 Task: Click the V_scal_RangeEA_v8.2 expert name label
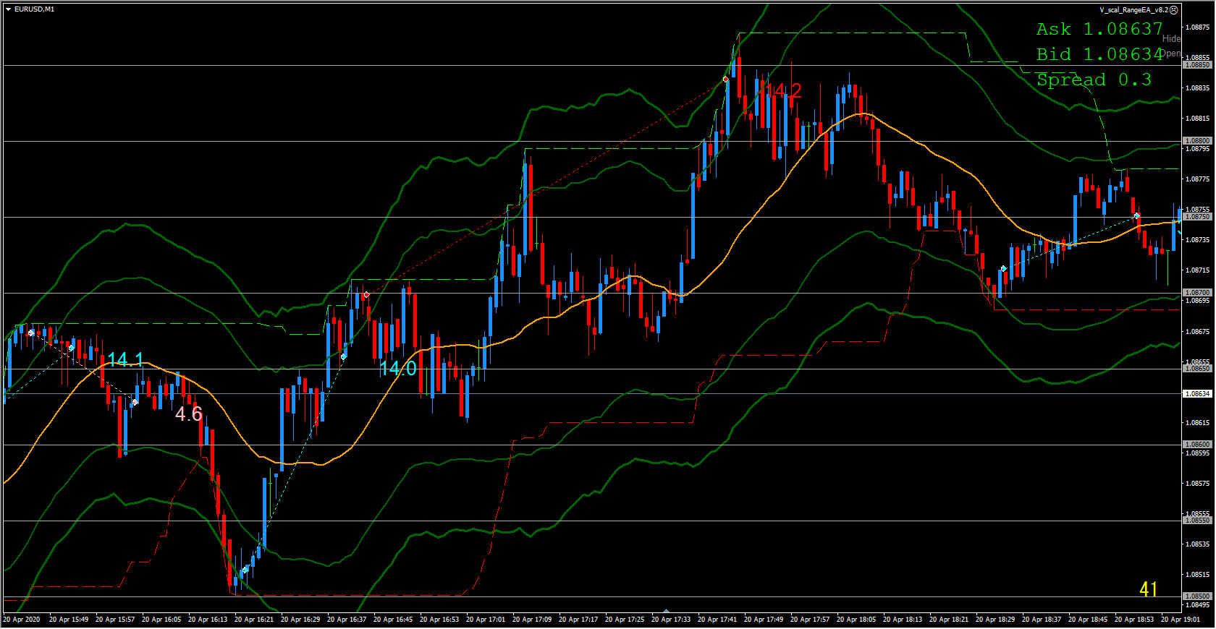click(1133, 10)
